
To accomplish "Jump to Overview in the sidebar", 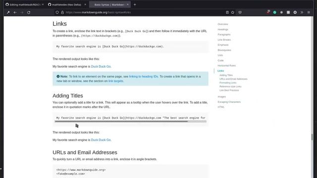I will 223,24.
